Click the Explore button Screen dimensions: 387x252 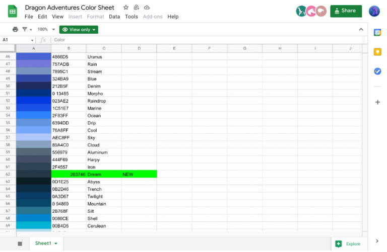348,244
